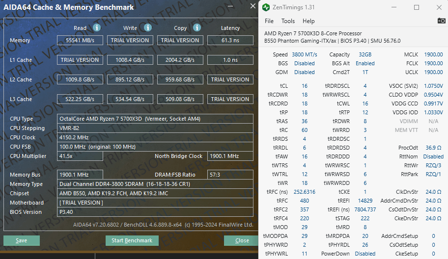The width and height of the screenshot is (448, 259).
Task: Click the Save button in AIDA64
Action: [x=22, y=240]
